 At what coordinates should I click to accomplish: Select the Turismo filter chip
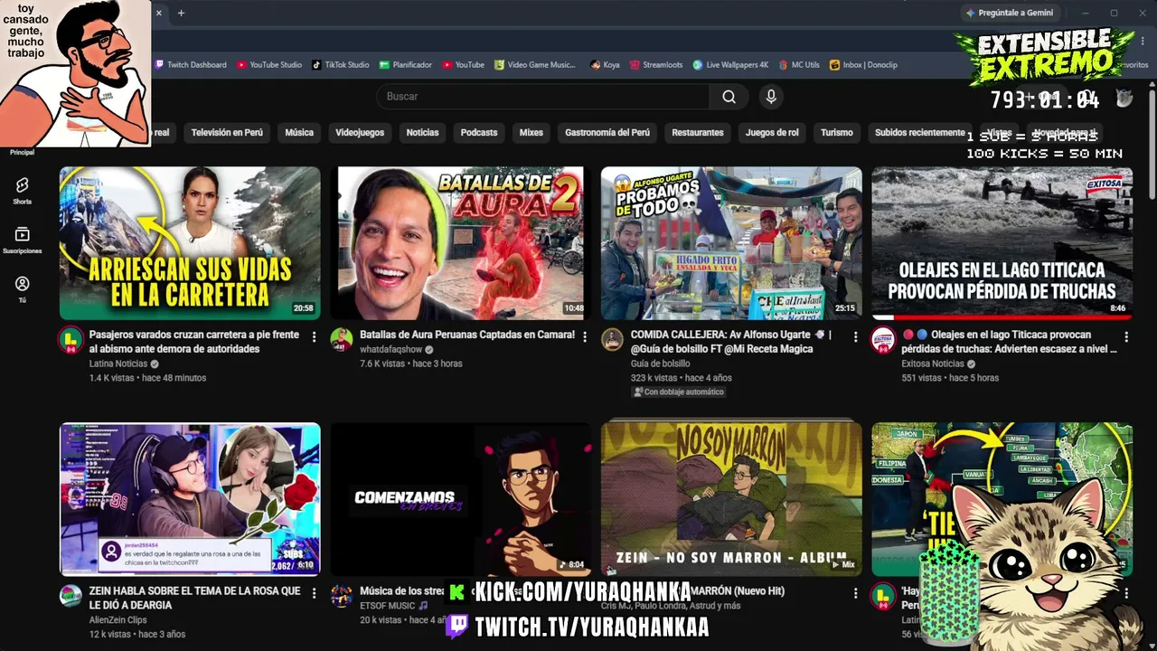click(x=837, y=133)
